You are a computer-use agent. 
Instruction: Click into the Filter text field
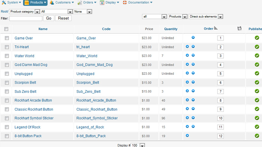(26, 18)
